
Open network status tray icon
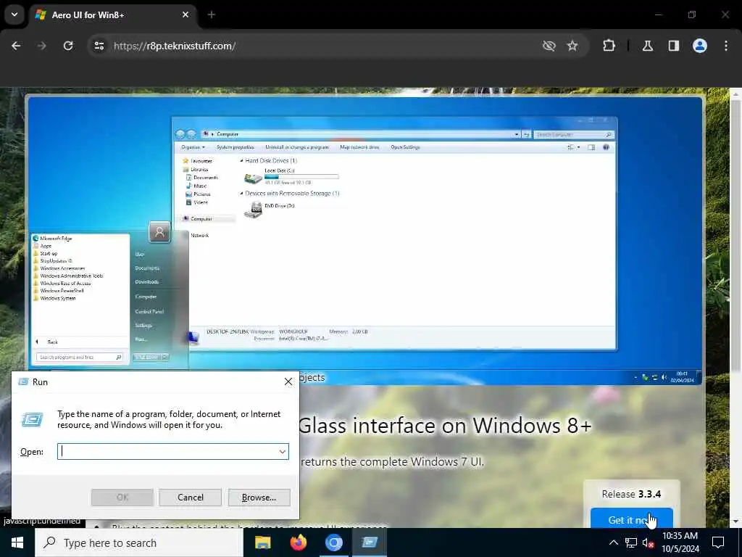pyautogui.click(x=631, y=542)
